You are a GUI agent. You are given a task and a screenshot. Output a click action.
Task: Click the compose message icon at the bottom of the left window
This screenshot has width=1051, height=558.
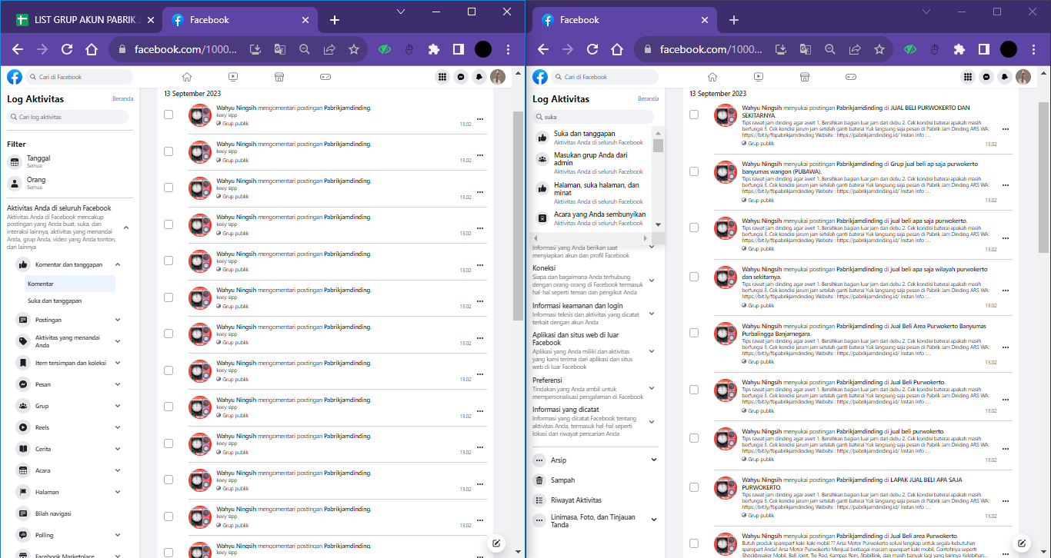click(497, 543)
